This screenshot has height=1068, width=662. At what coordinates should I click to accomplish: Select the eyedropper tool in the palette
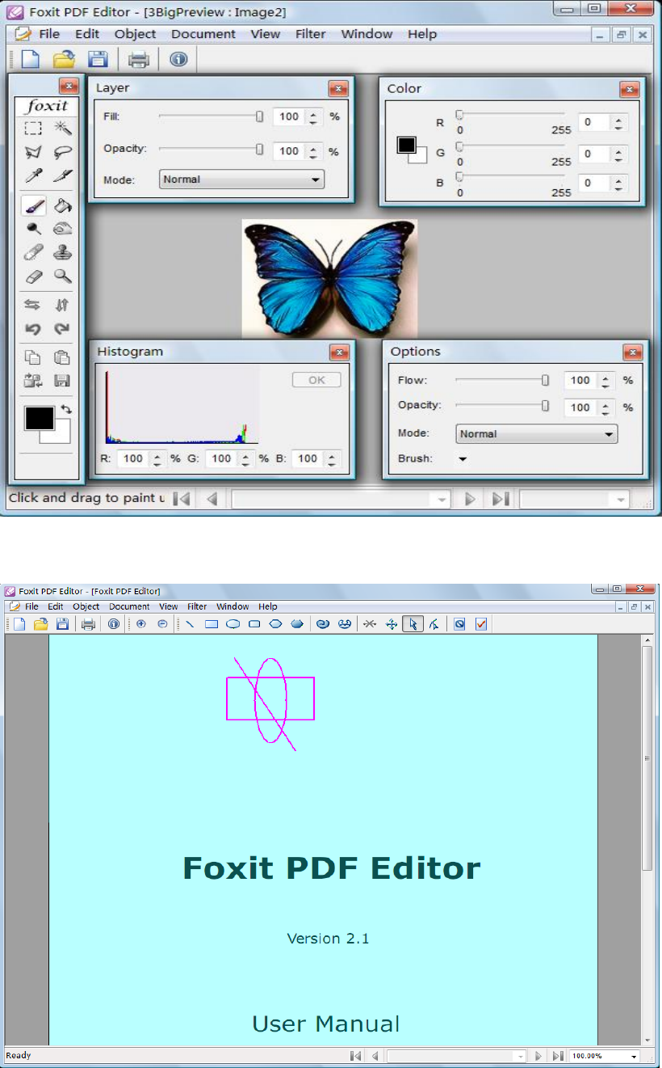click(33, 175)
